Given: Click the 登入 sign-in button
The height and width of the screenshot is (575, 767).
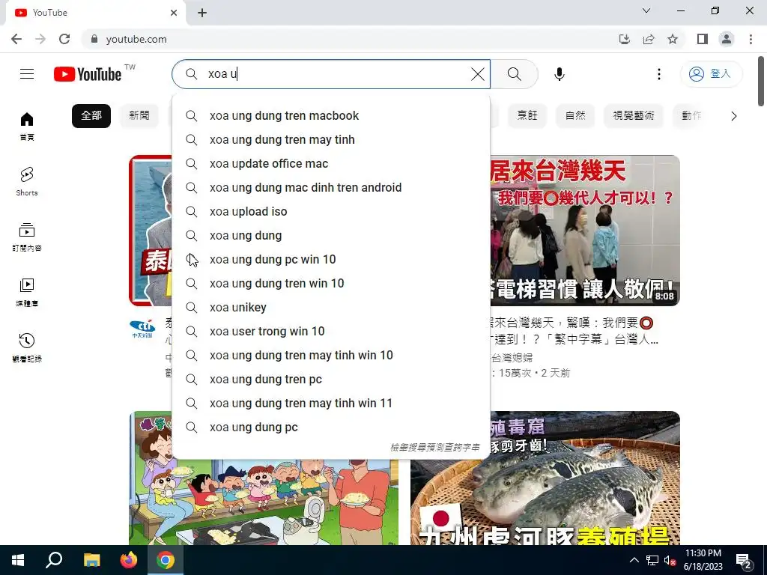Looking at the screenshot, I should click(x=711, y=74).
